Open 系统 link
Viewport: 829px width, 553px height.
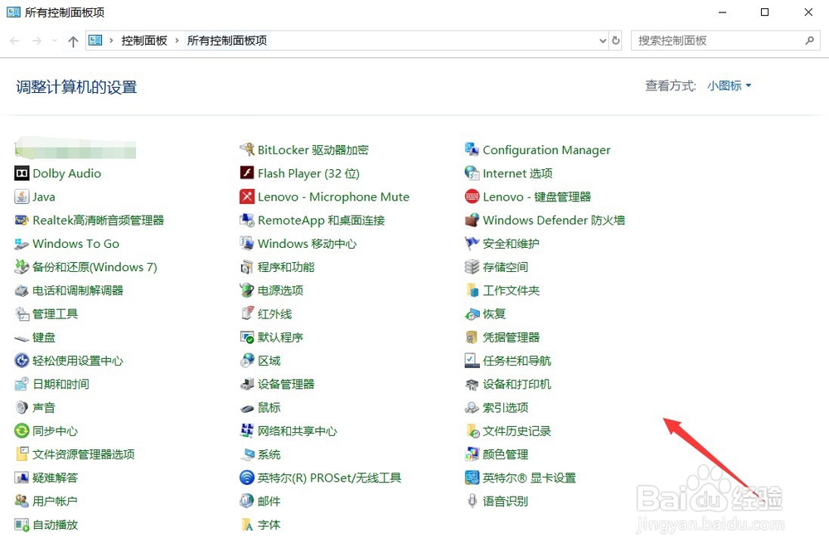coord(269,454)
